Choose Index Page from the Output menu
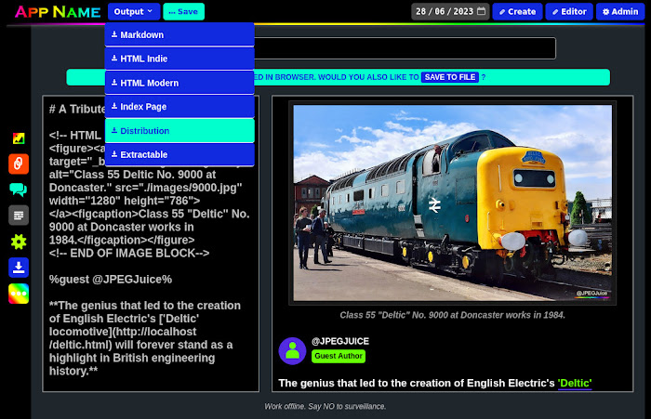Screen dimensions: 651x419 point(179,107)
